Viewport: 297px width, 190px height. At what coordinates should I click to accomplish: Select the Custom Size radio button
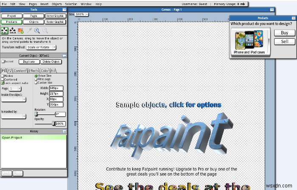(36, 83)
